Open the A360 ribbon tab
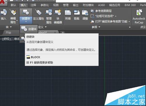146x106 pixels. pyautogui.click(x=101, y=5)
